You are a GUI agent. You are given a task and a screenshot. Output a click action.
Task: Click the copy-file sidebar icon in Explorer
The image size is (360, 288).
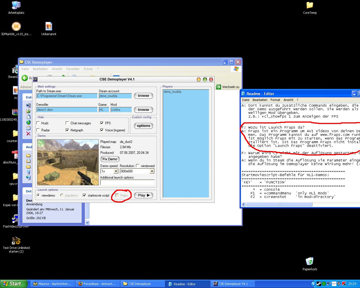(x=28, y=117)
